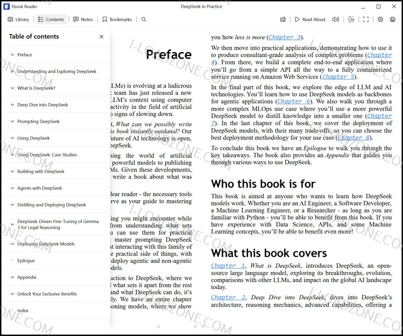
Task: Expand Distilling and Deploying DeepSeek chevron
Action: tap(13, 205)
